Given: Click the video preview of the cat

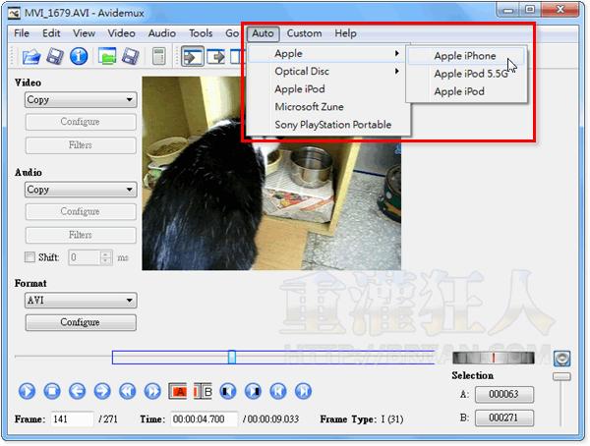Looking at the screenshot, I should click(271, 173).
